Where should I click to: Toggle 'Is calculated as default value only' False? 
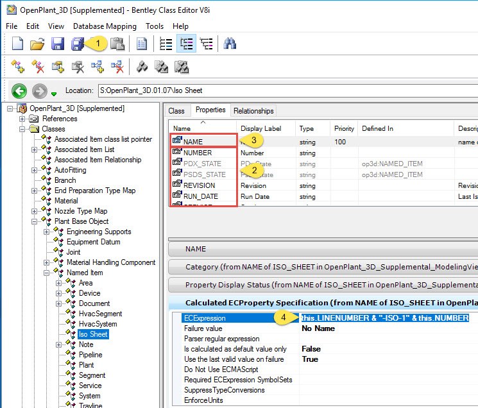pyautogui.click(x=388, y=349)
